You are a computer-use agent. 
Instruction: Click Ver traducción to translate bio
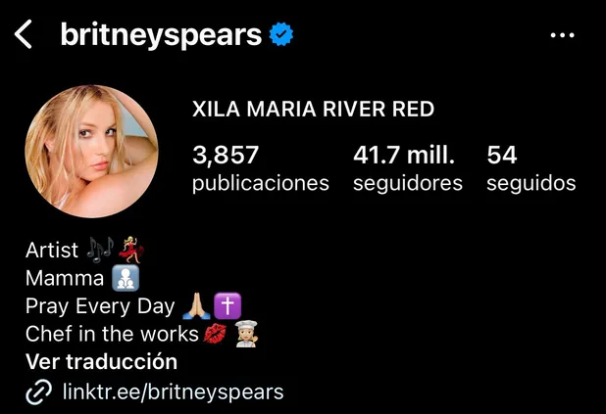pyautogui.click(x=102, y=362)
